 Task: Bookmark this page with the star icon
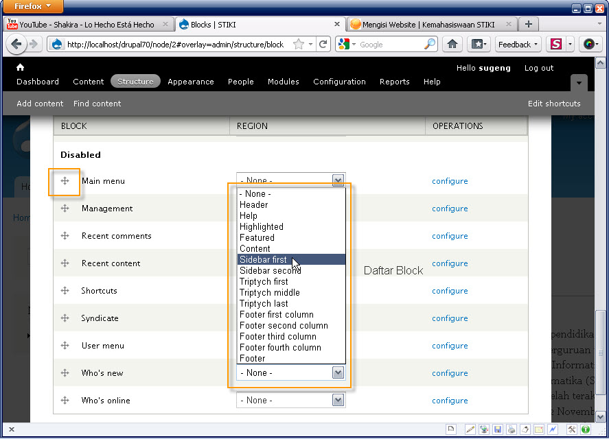coord(299,45)
